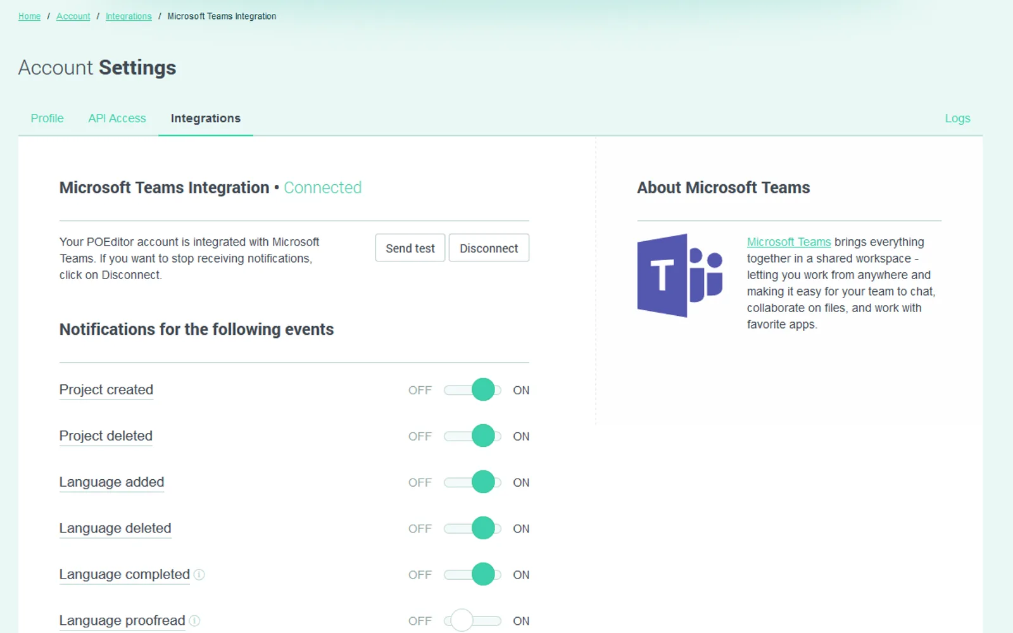Image resolution: width=1013 pixels, height=633 pixels.
Task: Click ON label beside Language completed
Action: coord(521,575)
